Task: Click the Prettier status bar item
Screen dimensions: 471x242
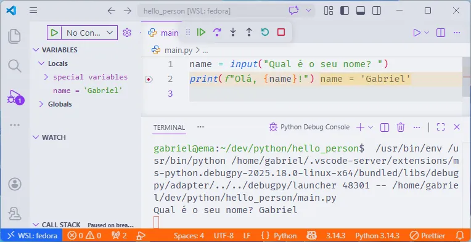Action: 428,235
